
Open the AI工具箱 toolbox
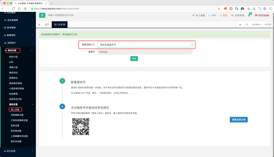pyautogui.click(x=199, y=15)
